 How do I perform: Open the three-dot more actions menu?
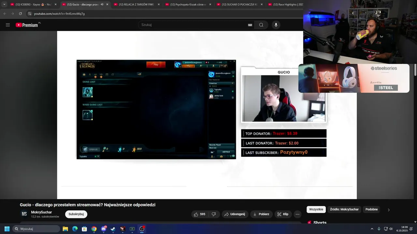pyautogui.click(x=297, y=214)
